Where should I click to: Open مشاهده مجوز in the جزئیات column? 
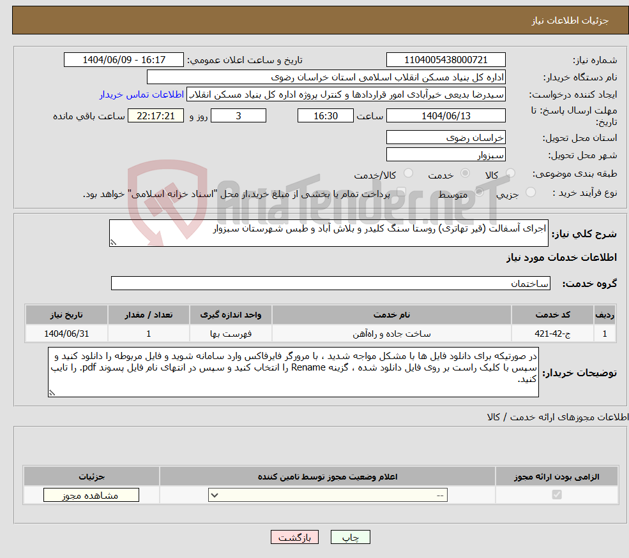pos(90,494)
